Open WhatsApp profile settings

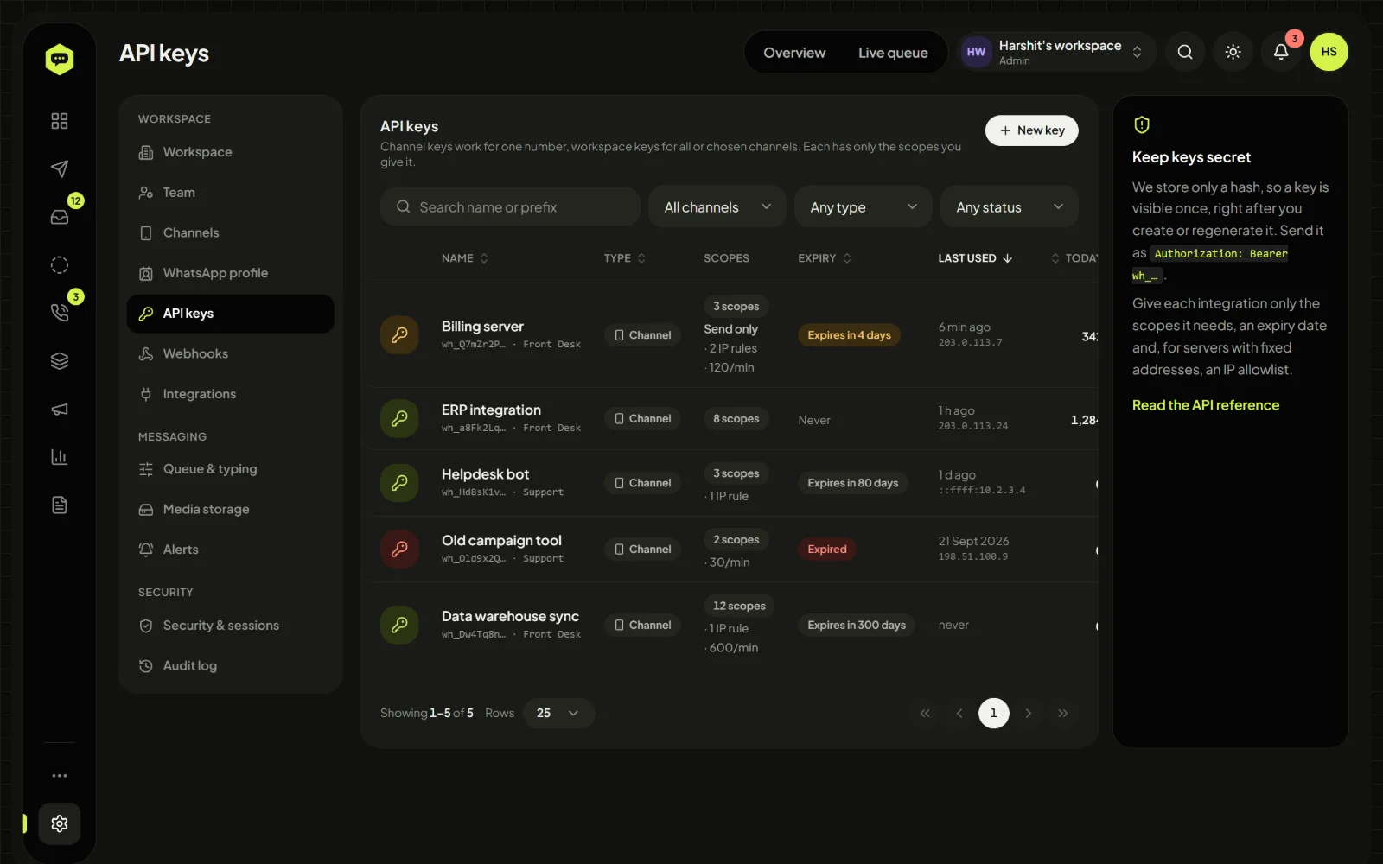pos(230,273)
